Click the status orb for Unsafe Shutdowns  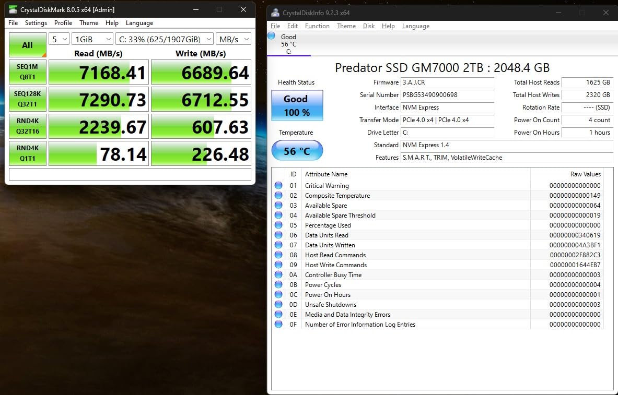point(278,304)
